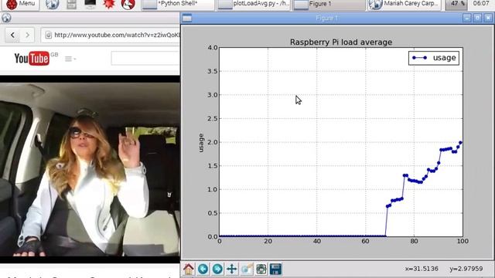Minimize the Figure 1 window
Viewport: 495px width, 278px height.
coord(467,18)
